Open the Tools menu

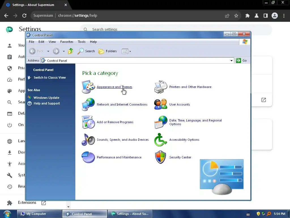click(x=82, y=42)
